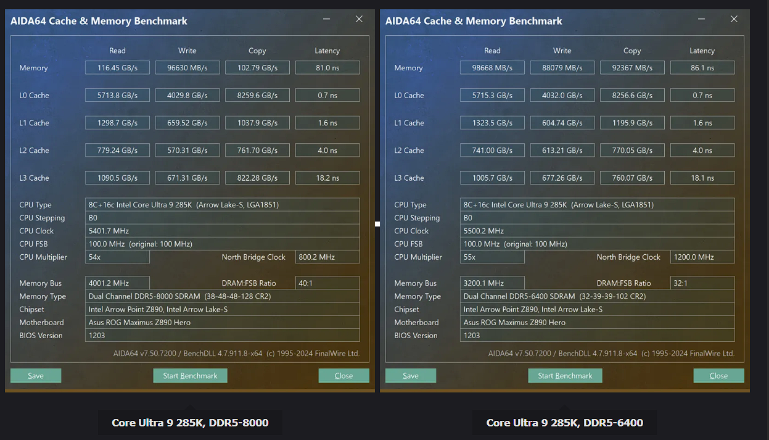
Task: Click CPU Stepping B0 field in DDR5-8000 window
Action: tap(222, 218)
